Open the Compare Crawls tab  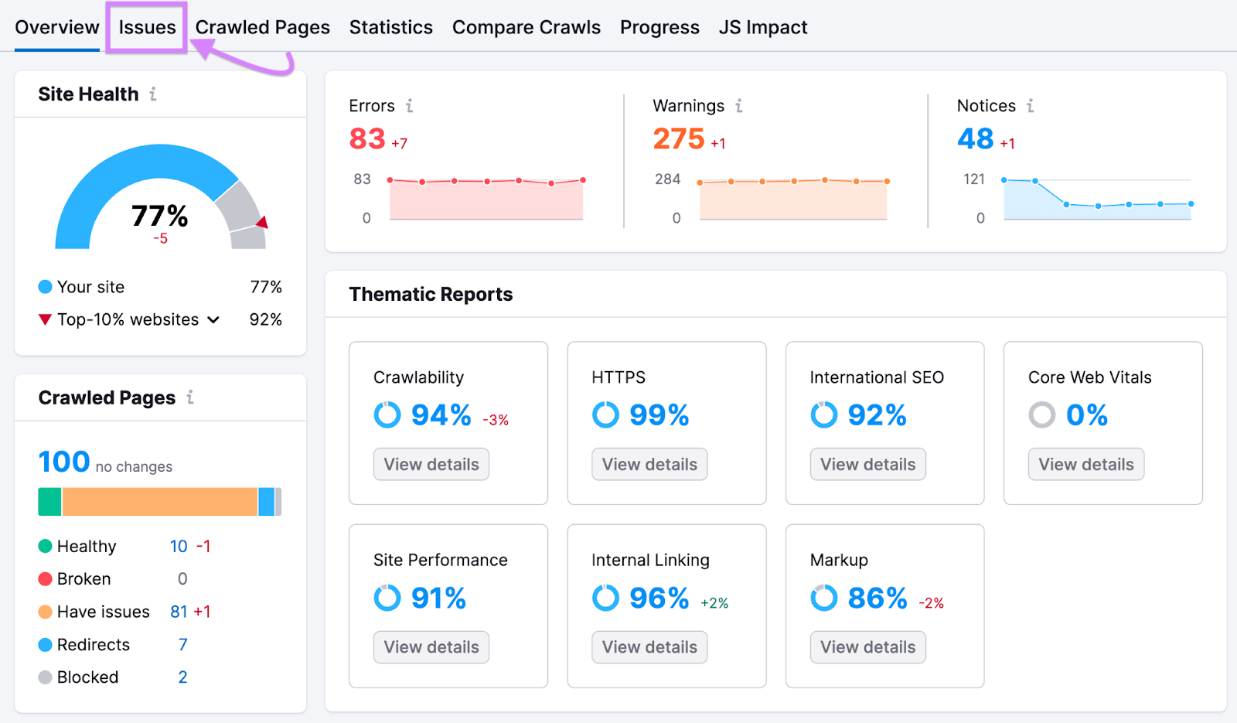coord(526,27)
